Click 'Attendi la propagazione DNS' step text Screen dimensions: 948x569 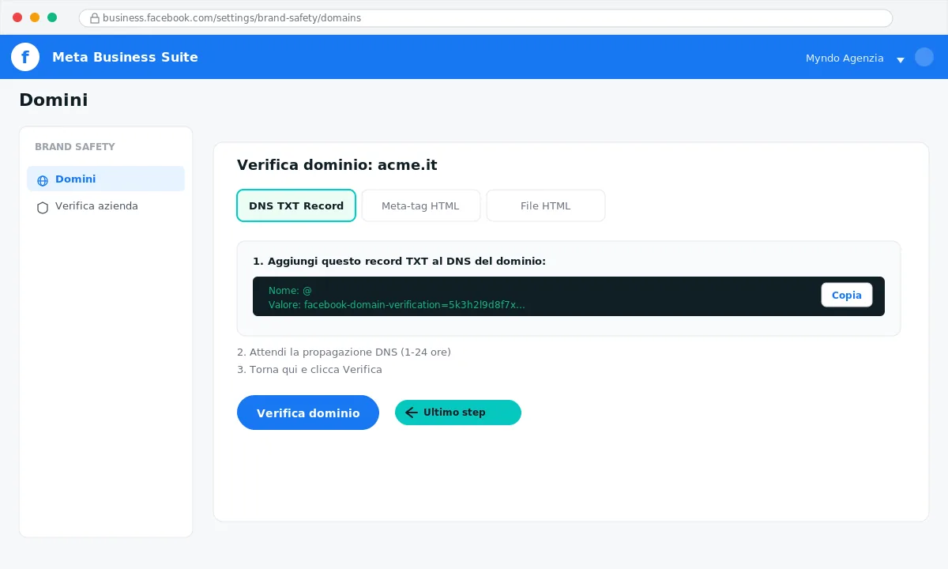point(344,352)
